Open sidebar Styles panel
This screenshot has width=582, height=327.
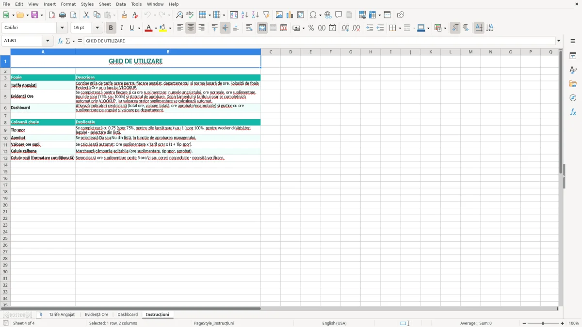(x=573, y=70)
